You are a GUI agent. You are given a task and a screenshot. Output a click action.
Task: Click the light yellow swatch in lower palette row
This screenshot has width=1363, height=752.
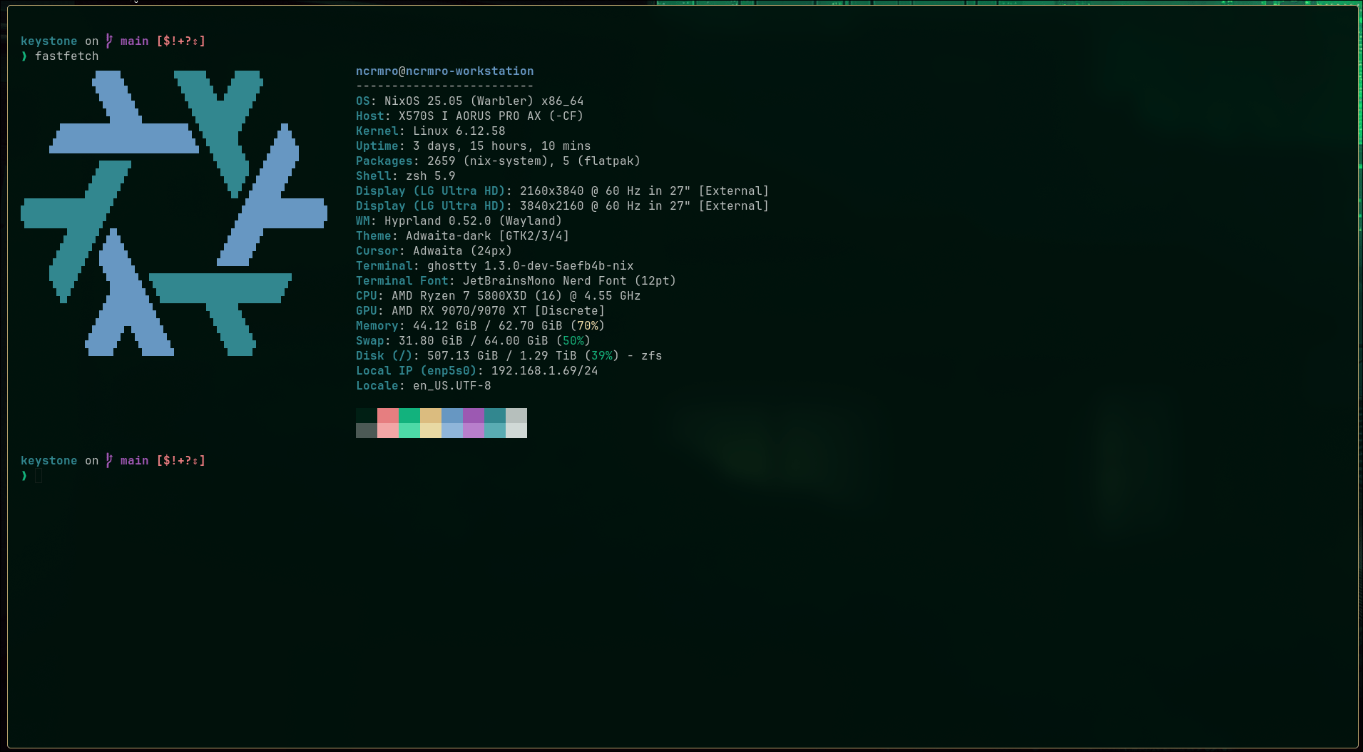pos(431,430)
